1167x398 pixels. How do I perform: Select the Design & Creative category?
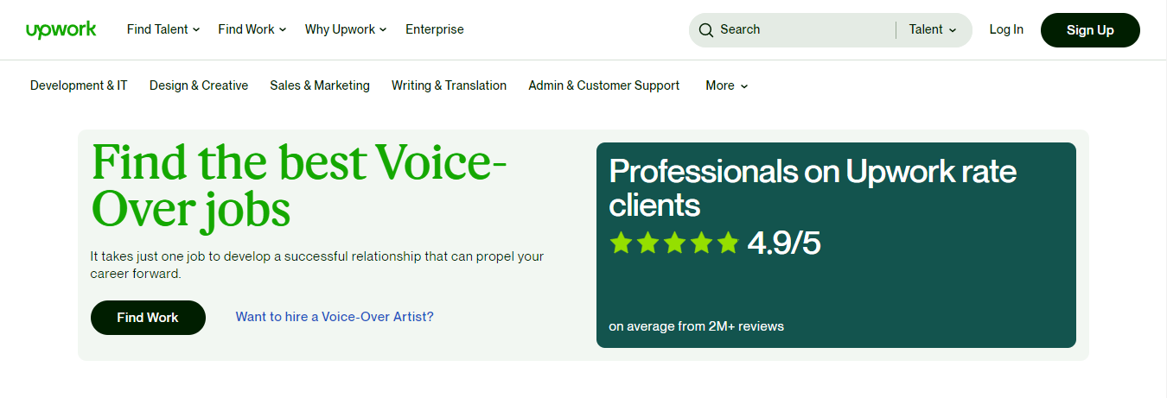tap(199, 85)
